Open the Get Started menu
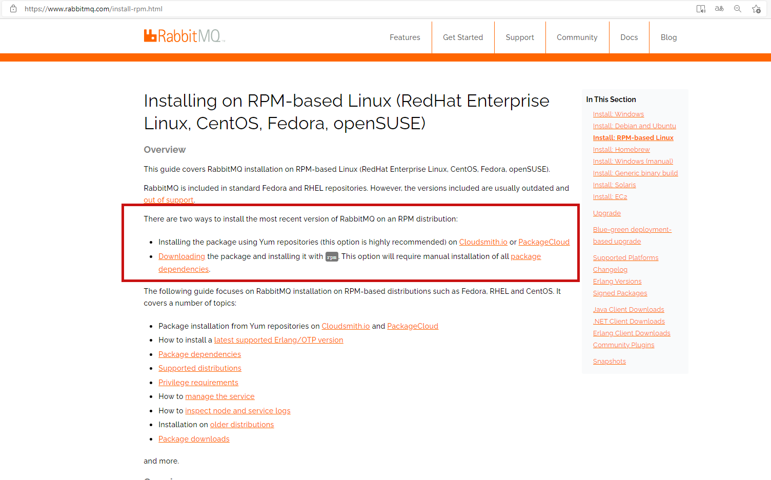Screen dimensions: 771x480 pos(463,37)
